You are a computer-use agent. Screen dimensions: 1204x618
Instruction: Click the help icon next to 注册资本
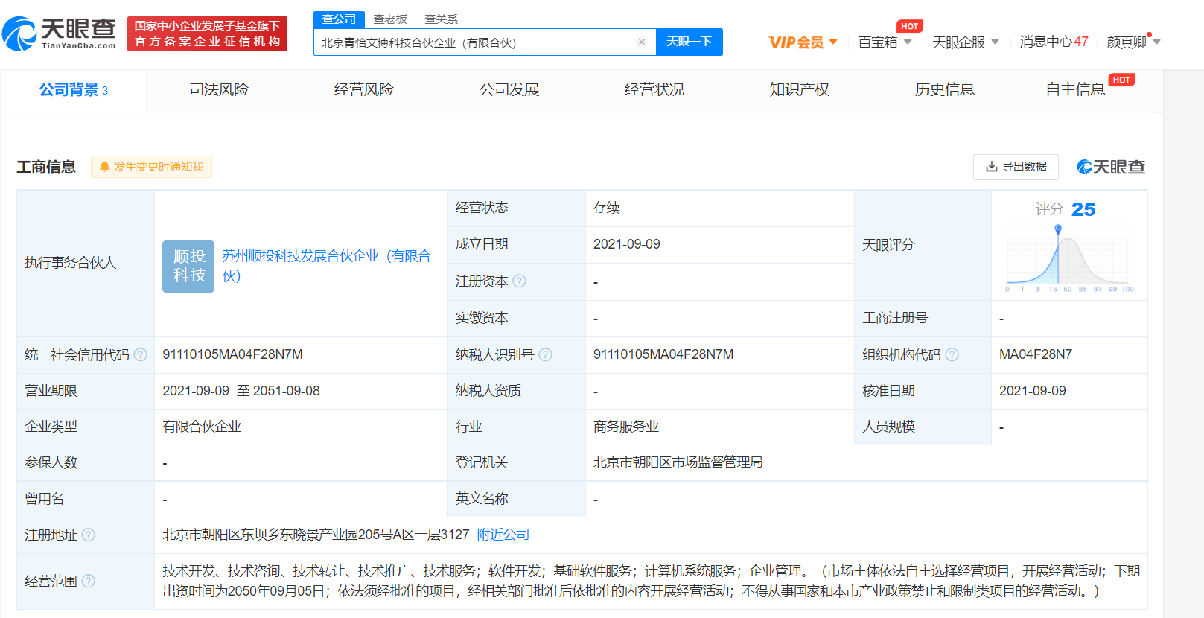coord(520,281)
